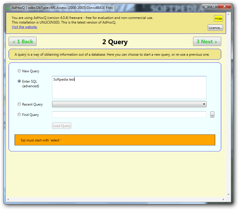Hide the license notice banner
Image resolution: width=239 pixels, height=210 pixels.
pos(218,19)
